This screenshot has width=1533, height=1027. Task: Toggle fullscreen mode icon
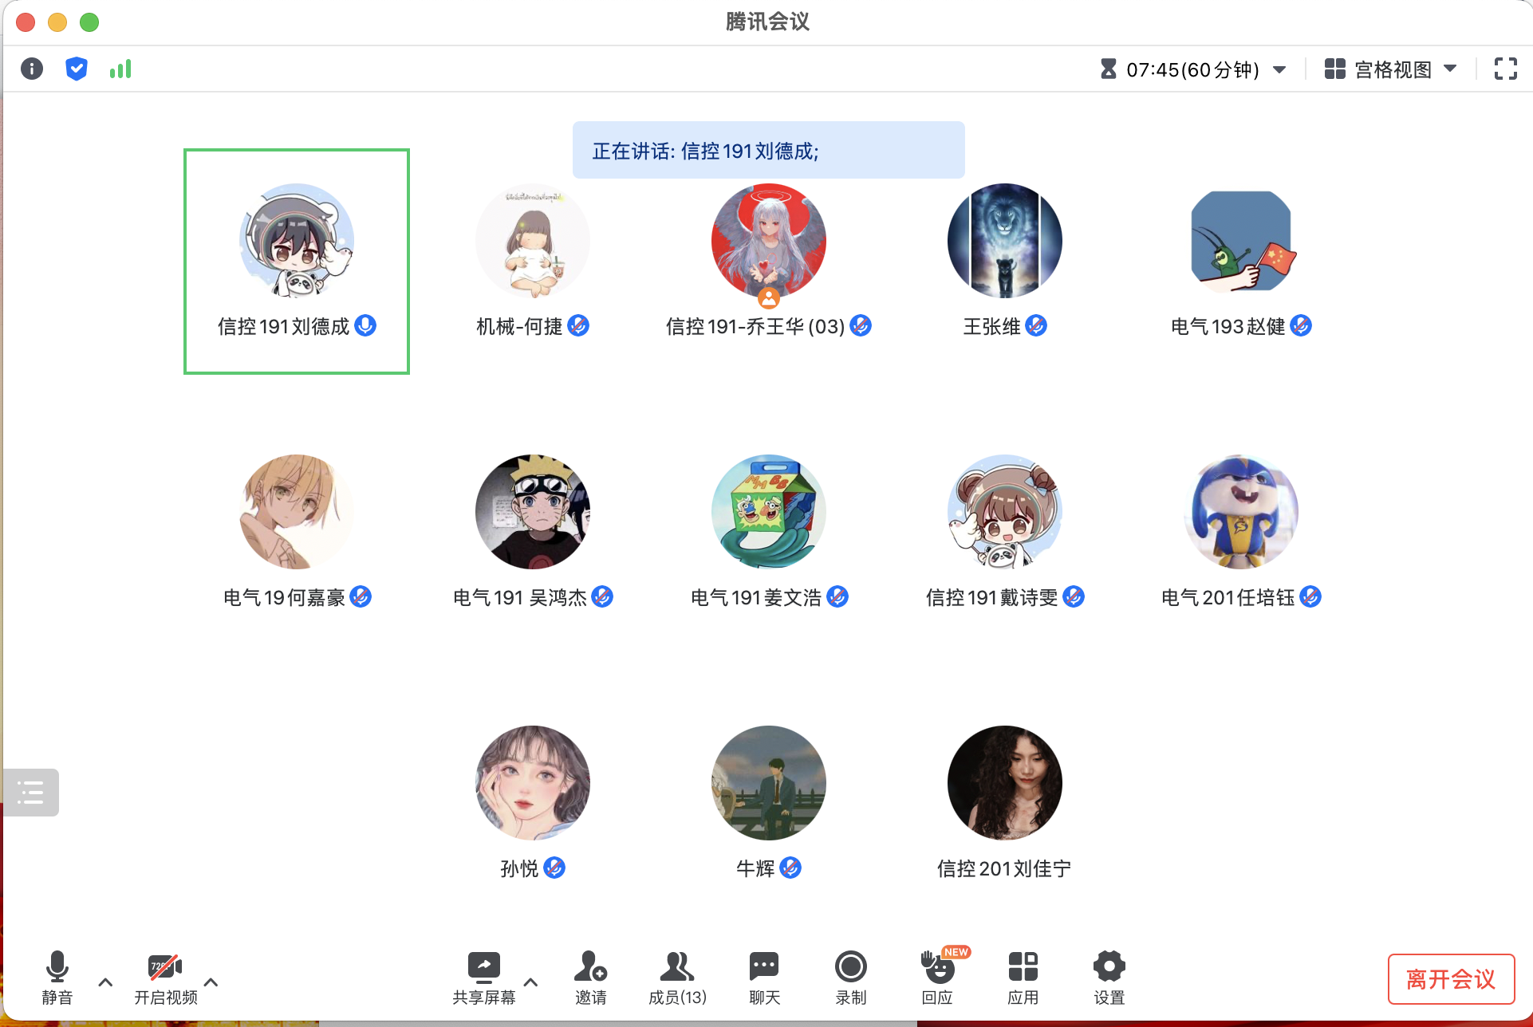pyautogui.click(x=1505, y=69)
